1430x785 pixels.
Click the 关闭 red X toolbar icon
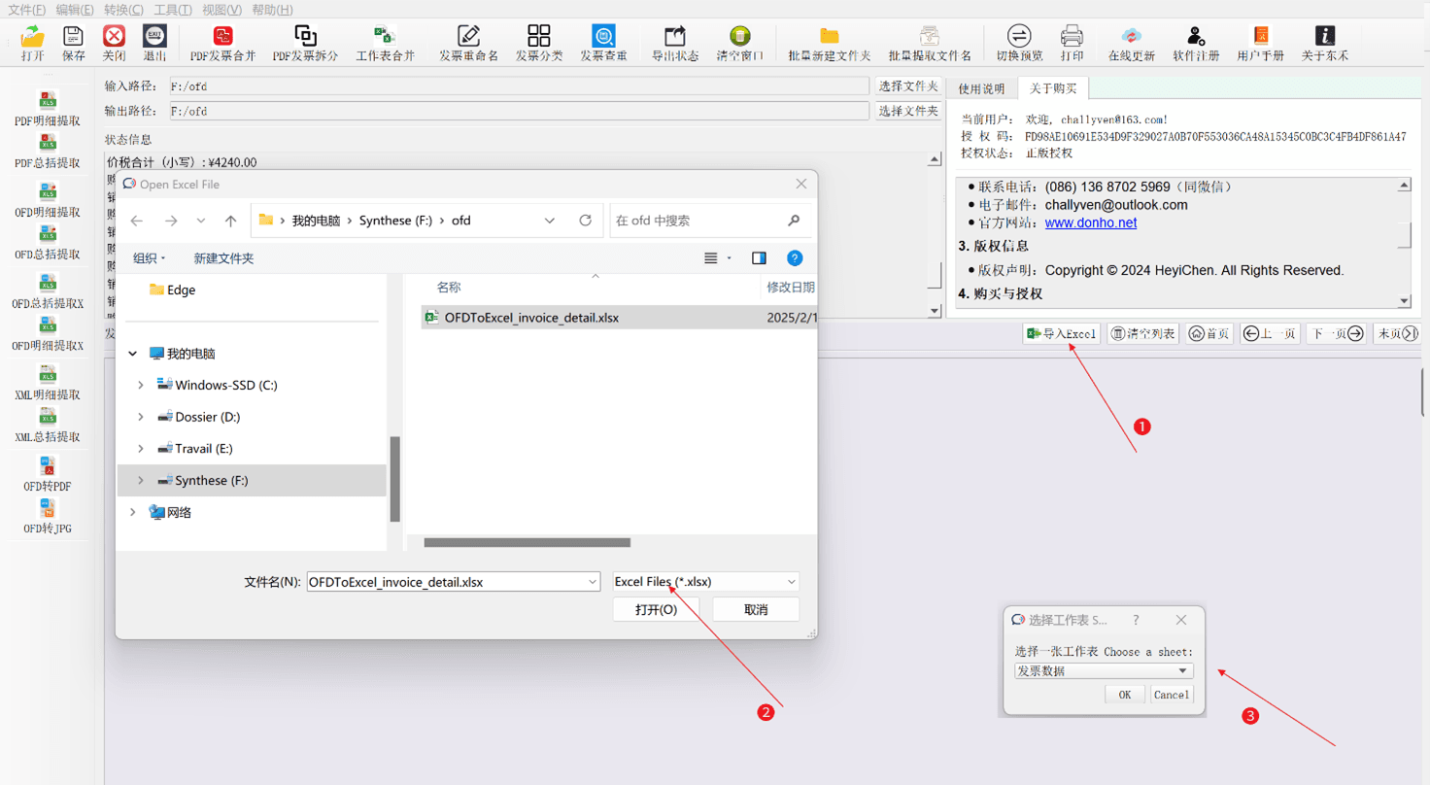(x=115, y=44)
